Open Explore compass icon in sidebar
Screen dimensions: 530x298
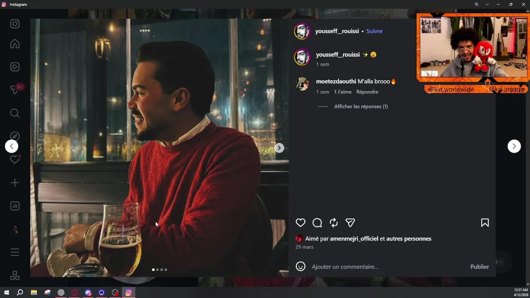pos(15,136)
